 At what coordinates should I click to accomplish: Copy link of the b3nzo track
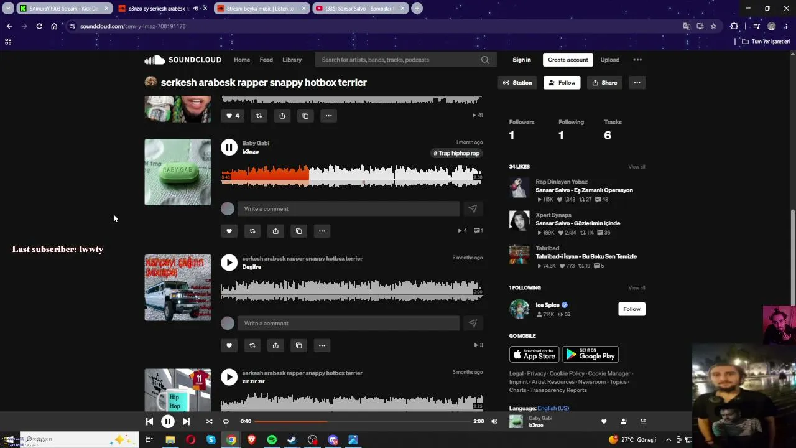point(298,231)
